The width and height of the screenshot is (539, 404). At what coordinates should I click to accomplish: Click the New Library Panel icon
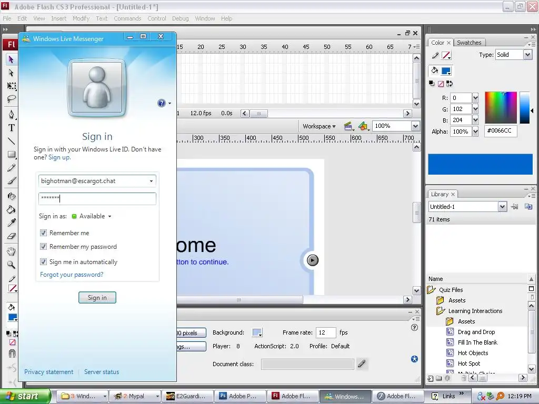(528, 206)
